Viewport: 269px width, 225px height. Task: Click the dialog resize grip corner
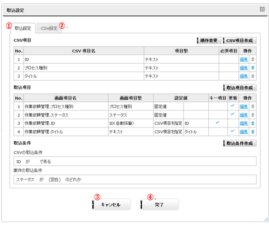(266, 219)
